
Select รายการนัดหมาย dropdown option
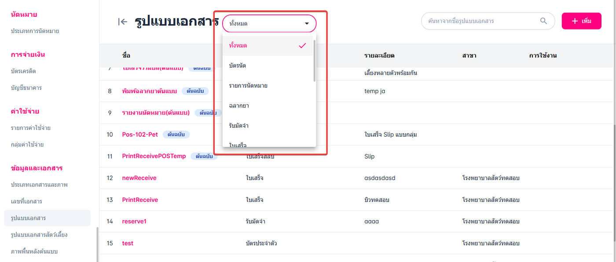coord(248,86)
